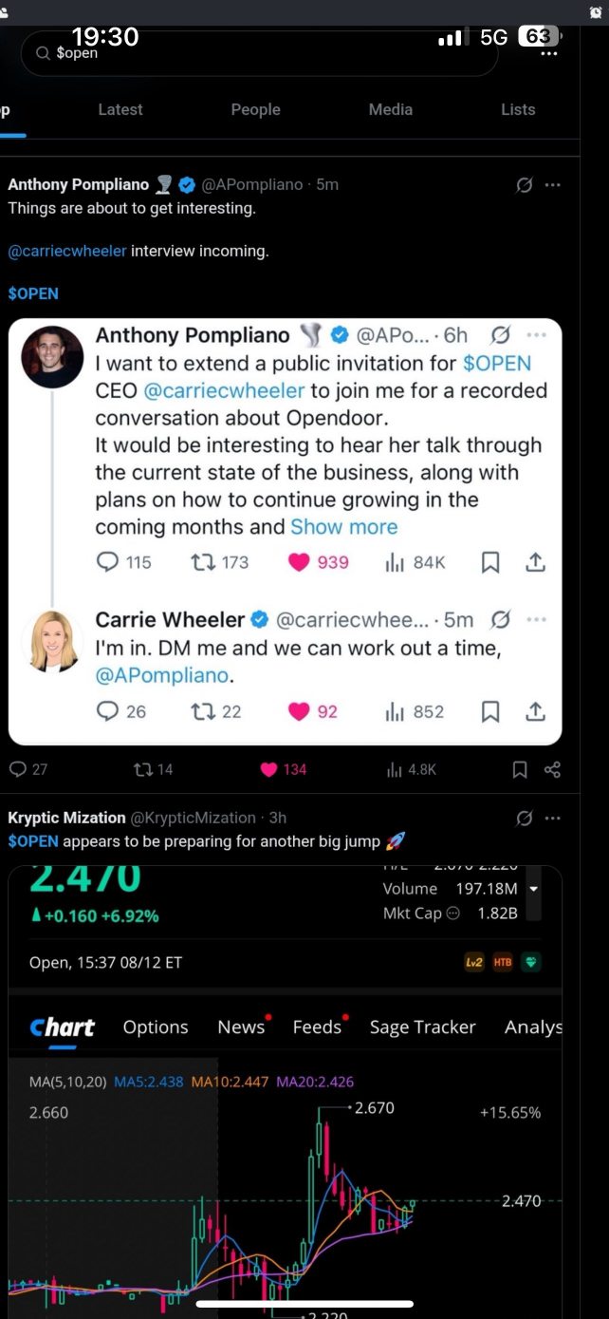Open more menu on Anthony Pompliano's post
609x1319 pixels.
pos(553,185)
